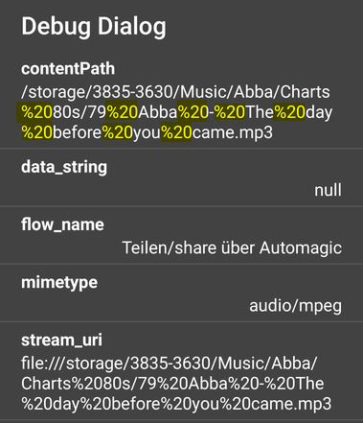Screen dimensions: 363x423
Task: Select the data_string label
Action: 64,168
